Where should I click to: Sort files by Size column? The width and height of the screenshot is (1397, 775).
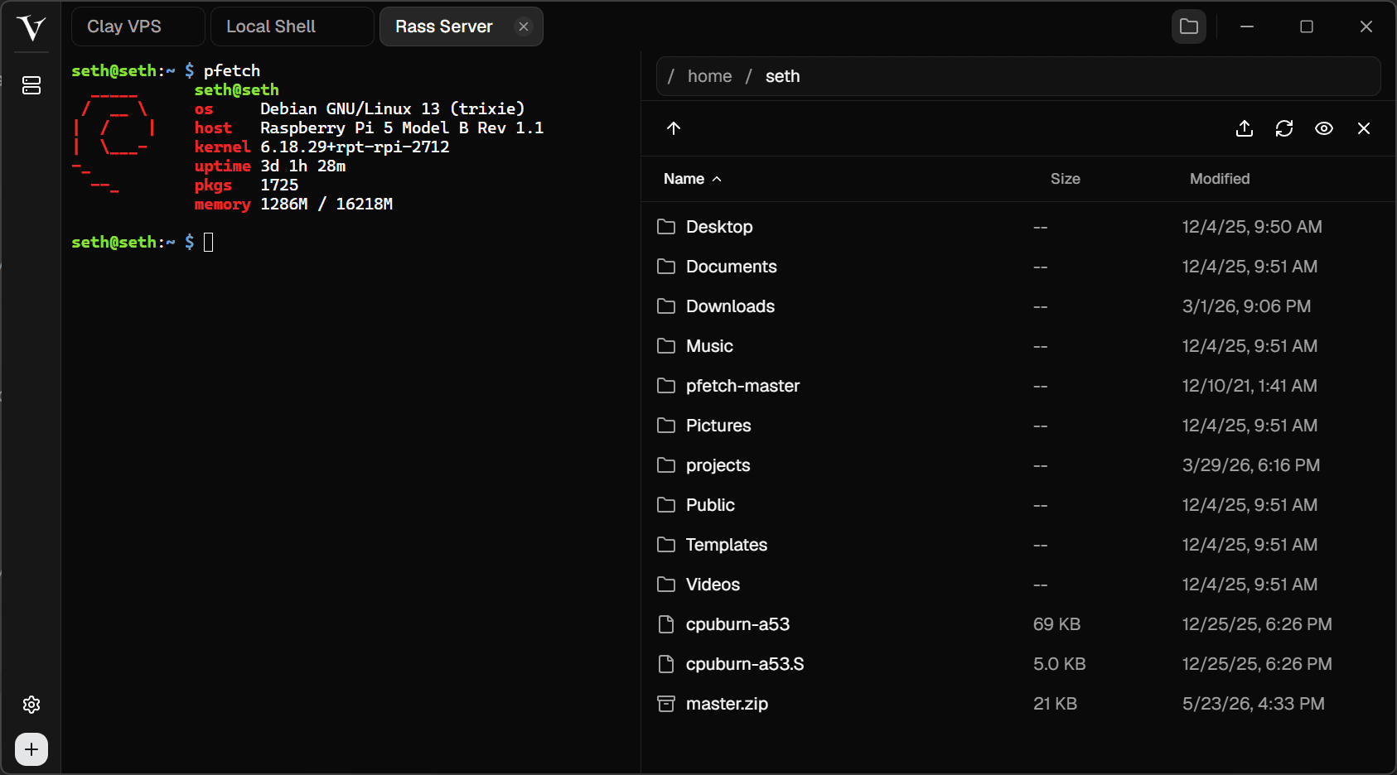[1066, 179]
